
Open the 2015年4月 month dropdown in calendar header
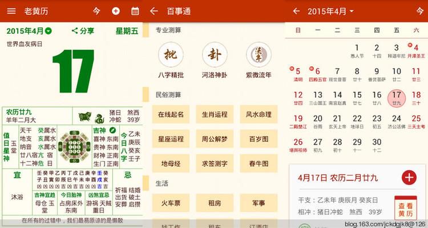pos(330,11)
